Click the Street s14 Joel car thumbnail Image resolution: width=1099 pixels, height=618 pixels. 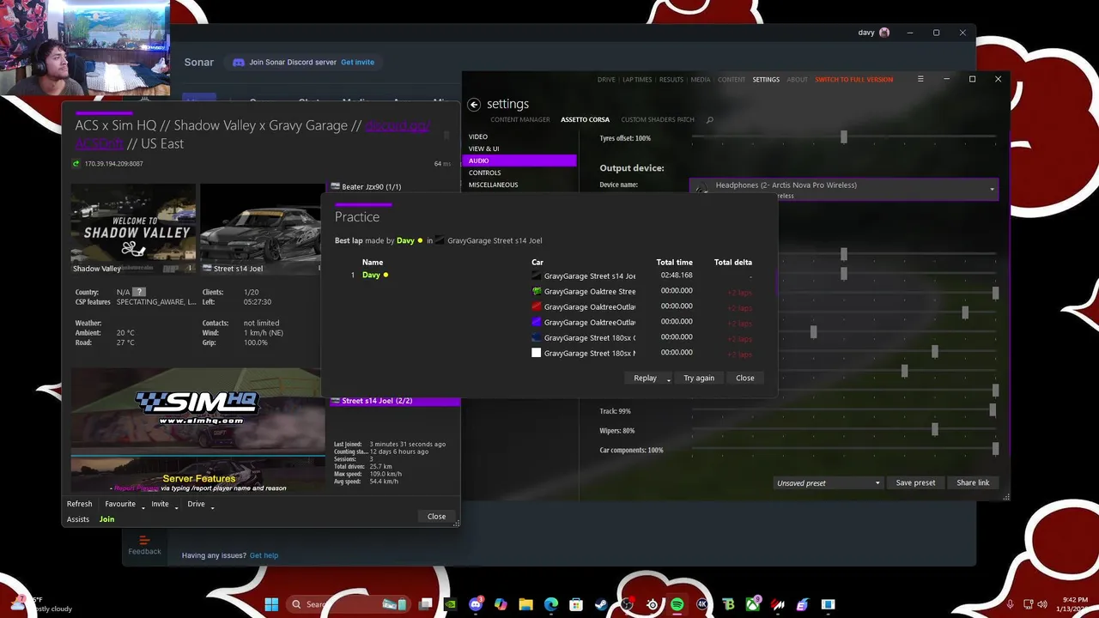pyautogui.click(x=262, y=228)
